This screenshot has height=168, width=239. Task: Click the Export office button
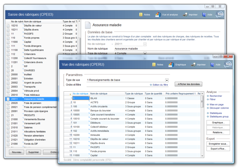tap(218, 149)
